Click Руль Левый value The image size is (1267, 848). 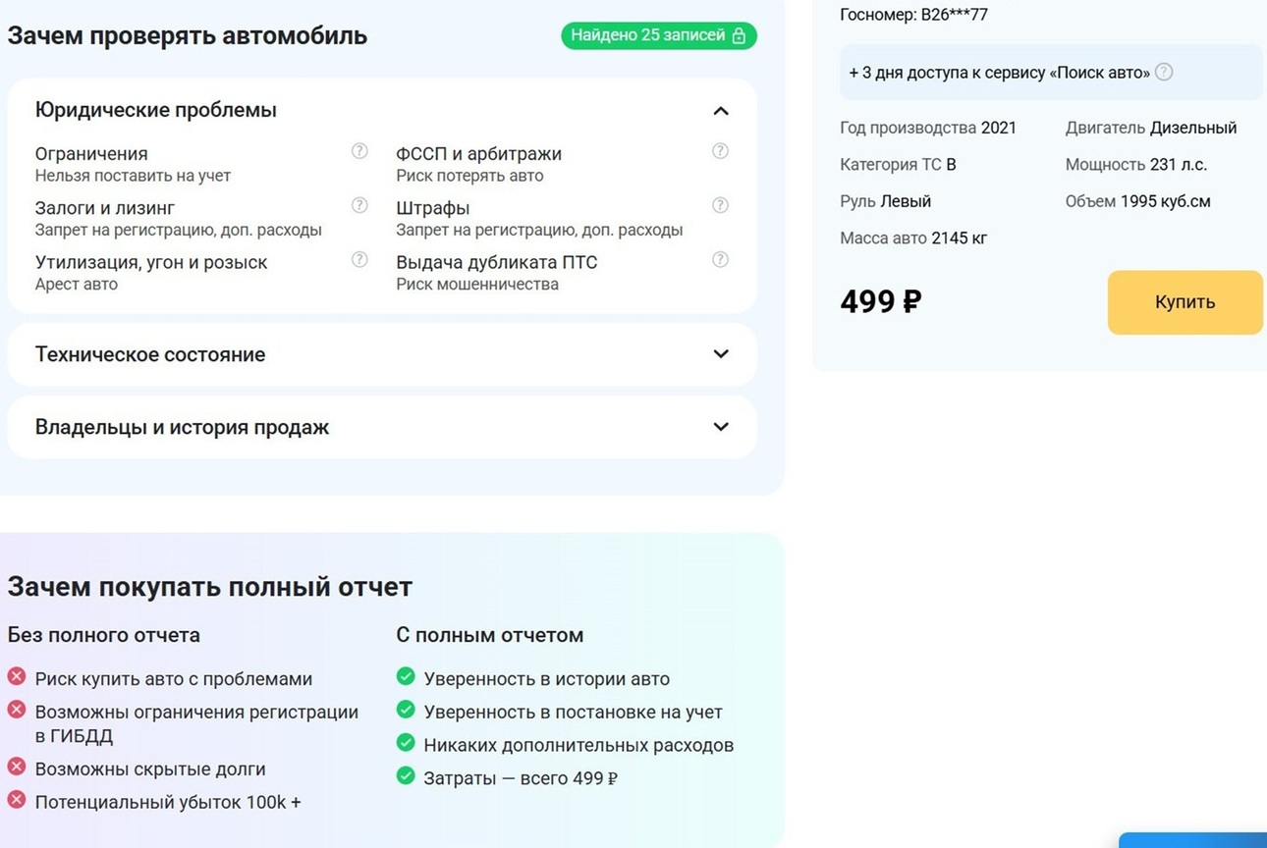click(886, 201)
